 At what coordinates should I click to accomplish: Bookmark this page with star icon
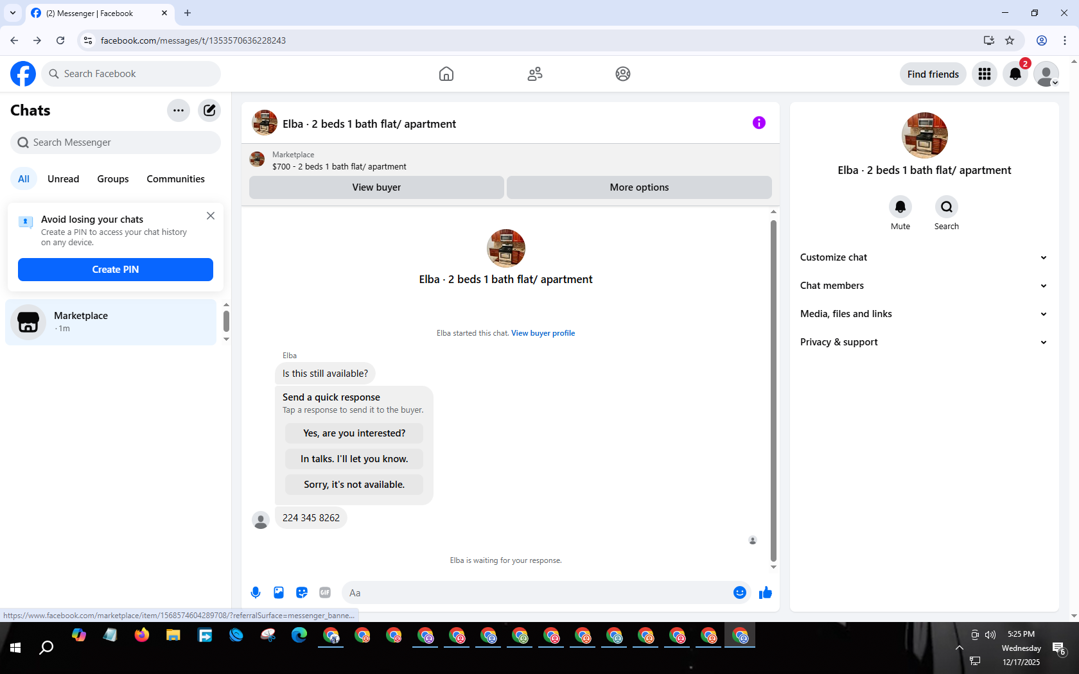1010,40
